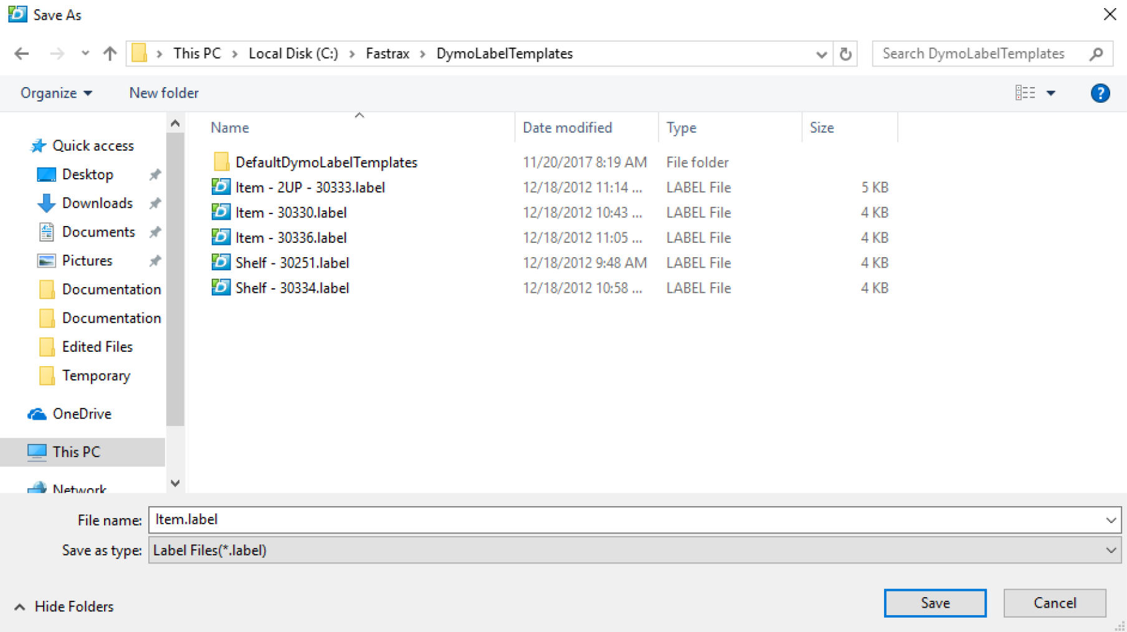The height and width of the screenshot is (632, 1127).
Task: Close the Save As dialog
Action: (1110, 14)
